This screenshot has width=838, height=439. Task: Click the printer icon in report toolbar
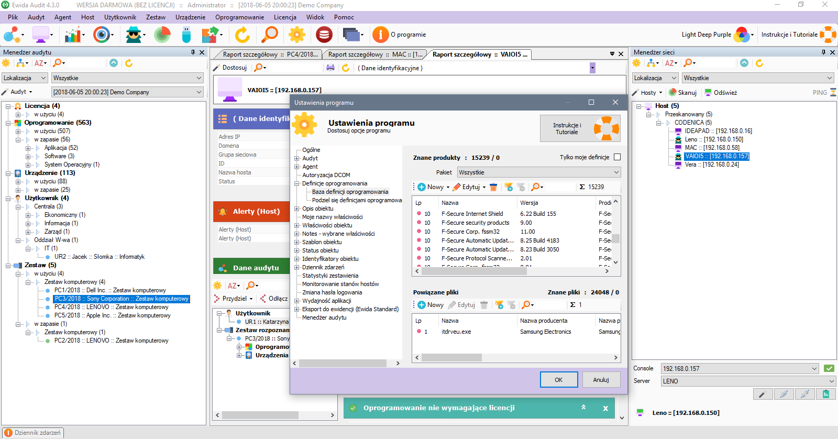click(330, 68)
